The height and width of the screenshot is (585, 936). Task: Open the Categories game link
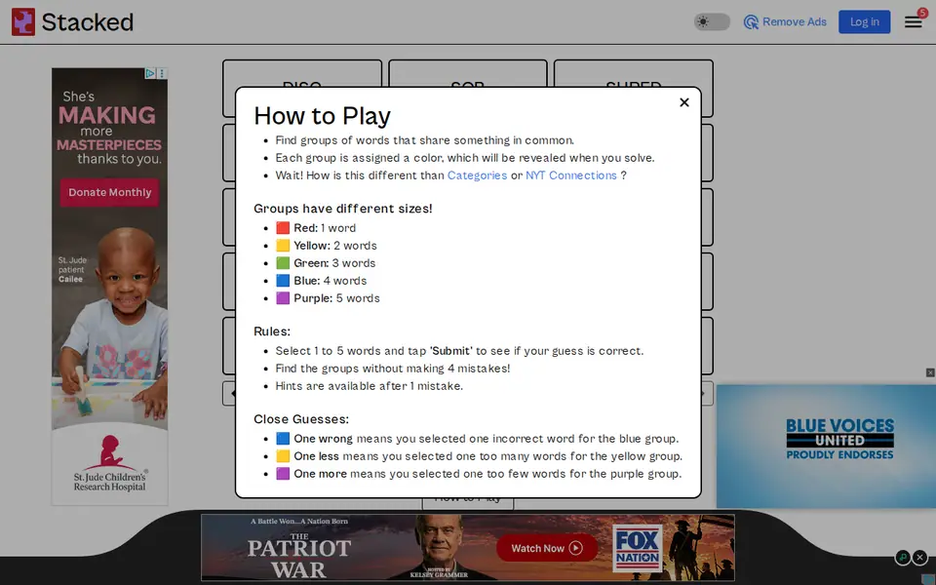(477, 175)
